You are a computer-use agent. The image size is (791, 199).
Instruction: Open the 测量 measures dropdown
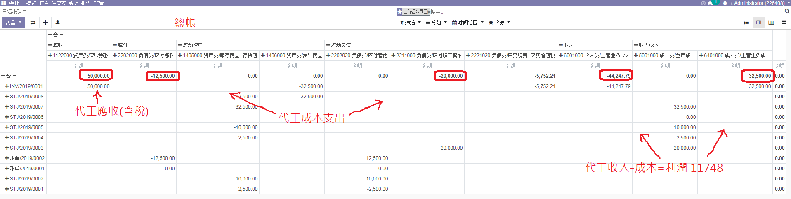[14, 23]
